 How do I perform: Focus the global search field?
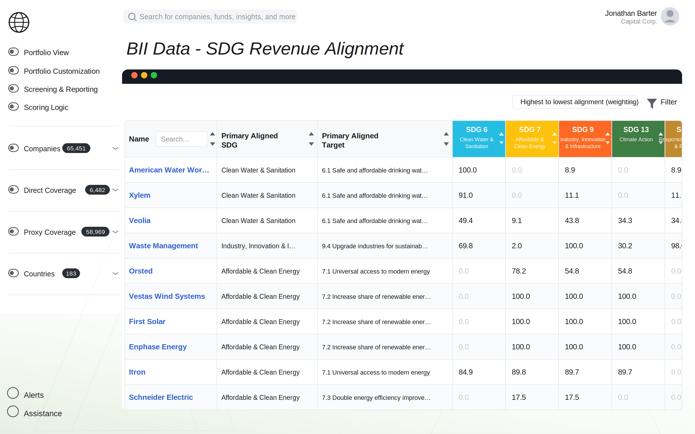[210, 17]
